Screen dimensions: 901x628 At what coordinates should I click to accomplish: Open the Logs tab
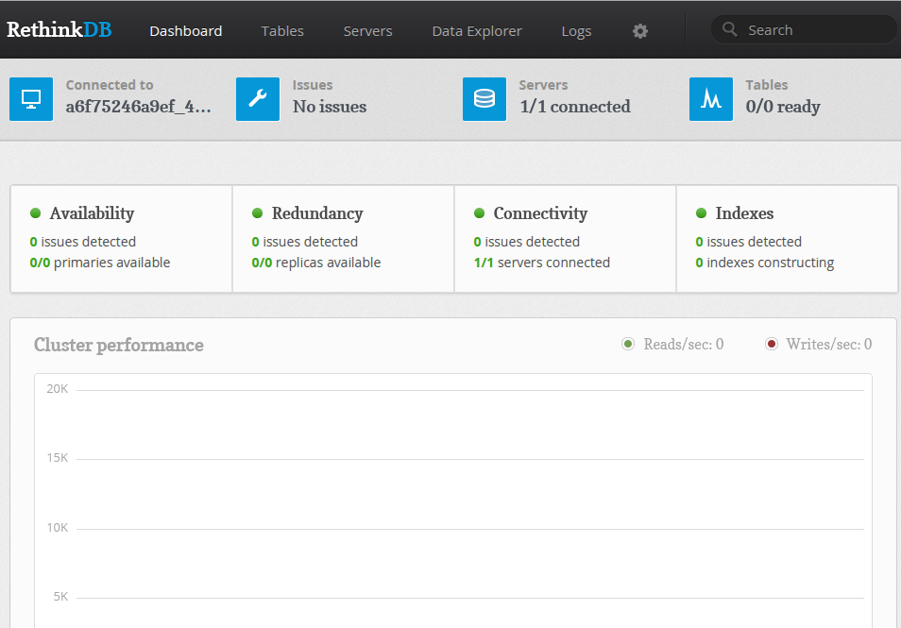click(x=576, y=31)
